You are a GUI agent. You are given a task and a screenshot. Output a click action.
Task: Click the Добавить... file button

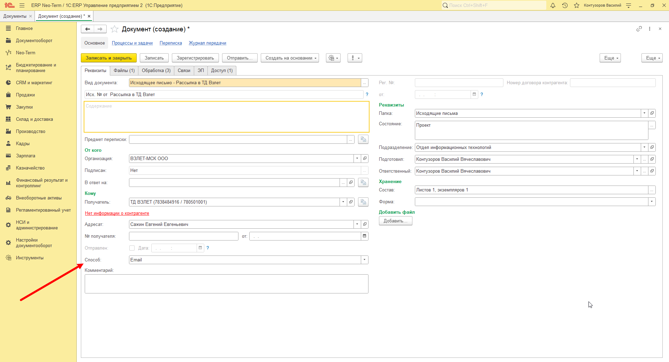(395, 221)
